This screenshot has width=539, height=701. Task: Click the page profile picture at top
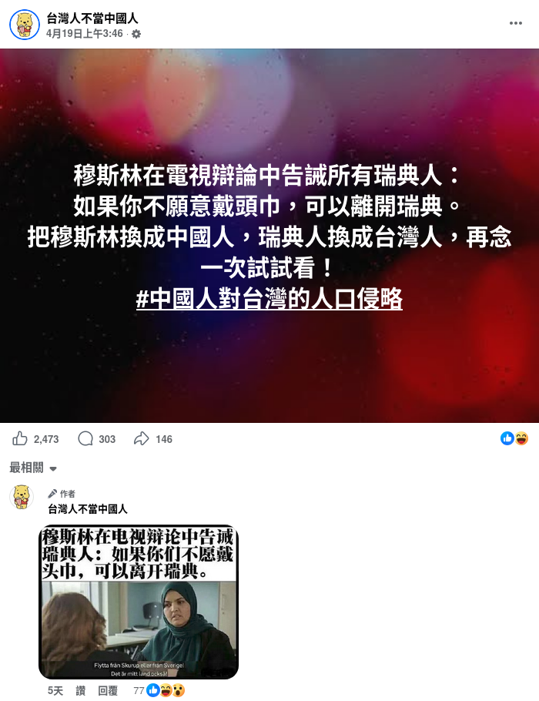pyautogui.click(x=25, y=25)
